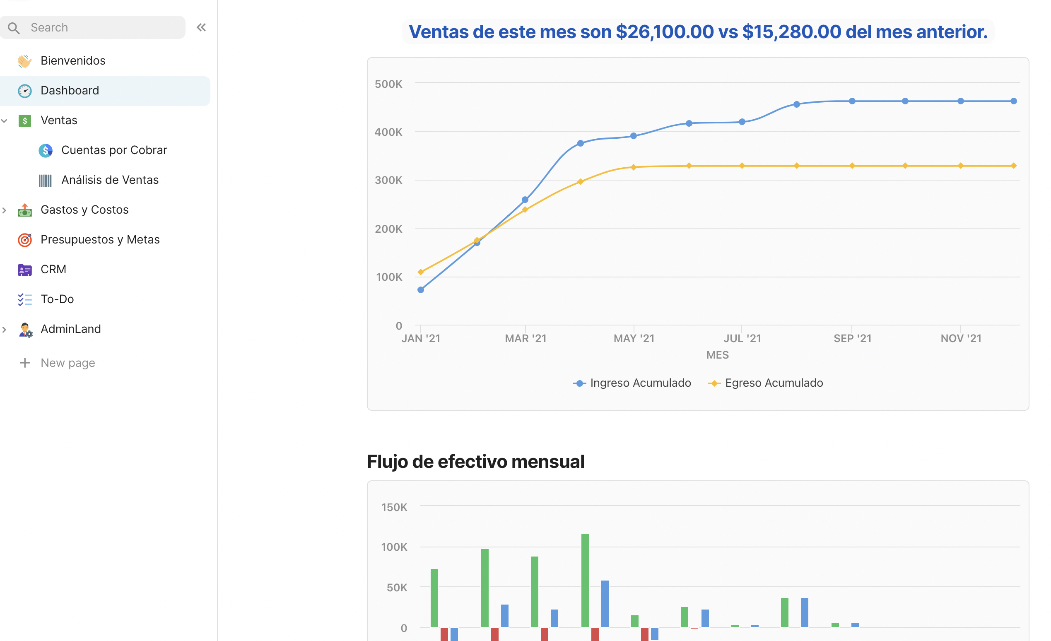Open the Análisis de Ventas page
The image size is (1051, 641).
point(110,180)
